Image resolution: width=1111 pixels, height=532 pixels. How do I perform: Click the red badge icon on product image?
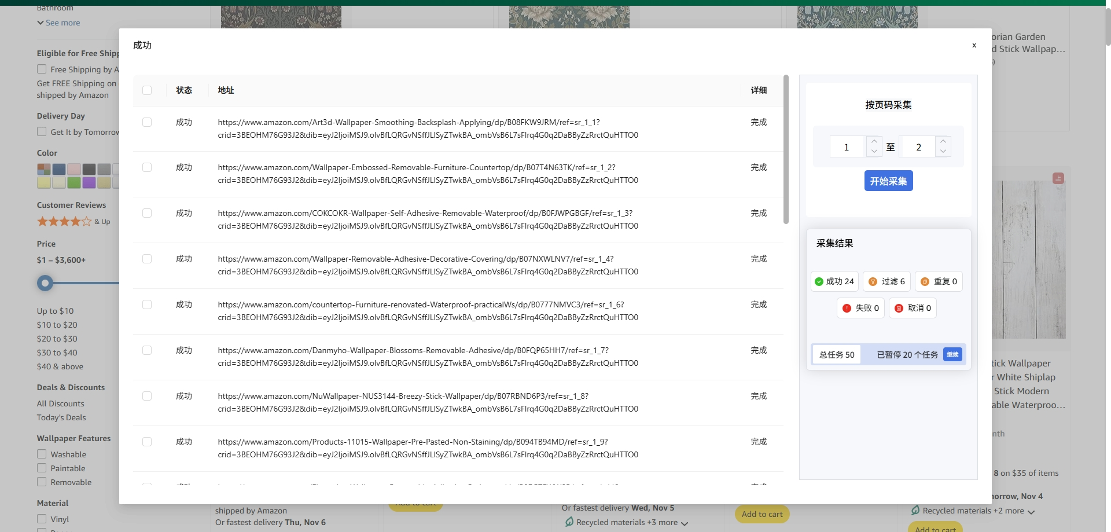tap(1058, 178)
